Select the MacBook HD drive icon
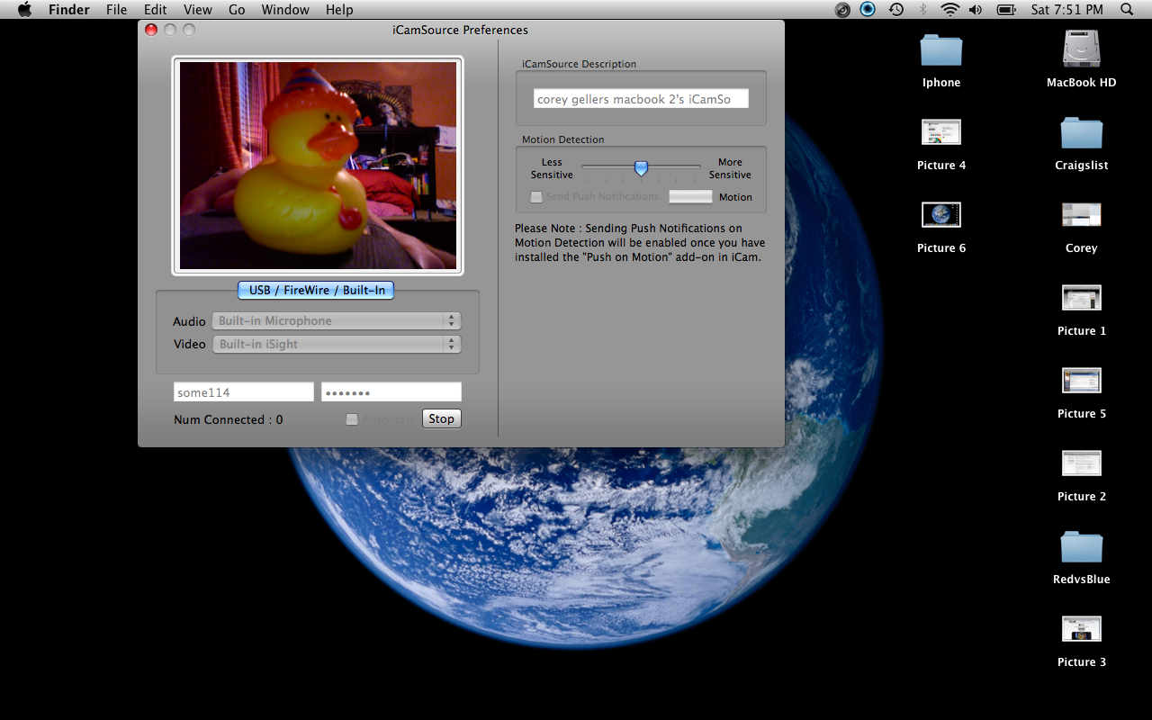The image size is (1152, 720). [x=1081, y=49]
